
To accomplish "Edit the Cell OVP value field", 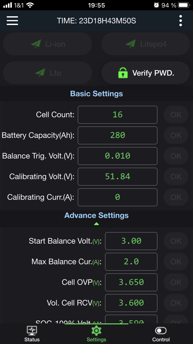I will click(131, 282).
